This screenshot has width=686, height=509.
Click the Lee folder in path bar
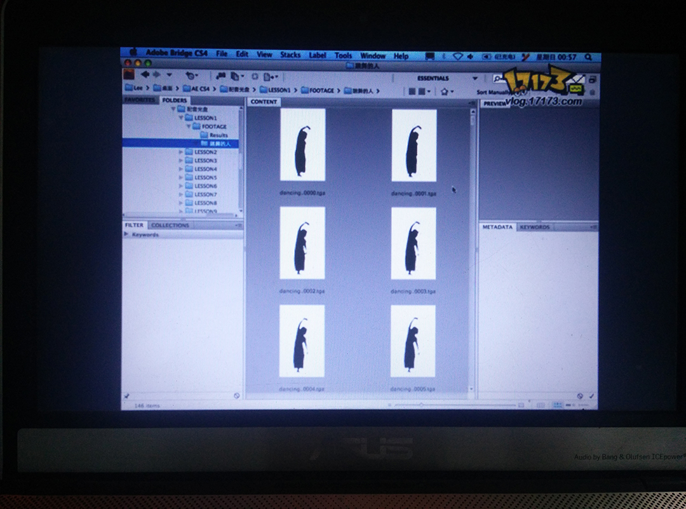pos(134,88)
